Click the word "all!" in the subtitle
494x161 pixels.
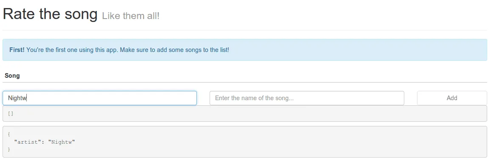(153, 16)
